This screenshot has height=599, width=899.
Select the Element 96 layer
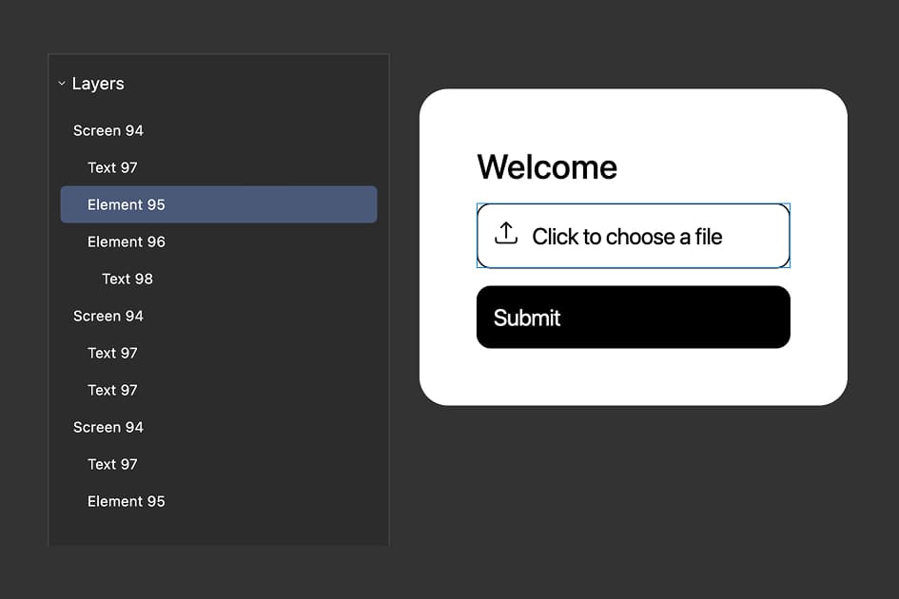(127, 242)
